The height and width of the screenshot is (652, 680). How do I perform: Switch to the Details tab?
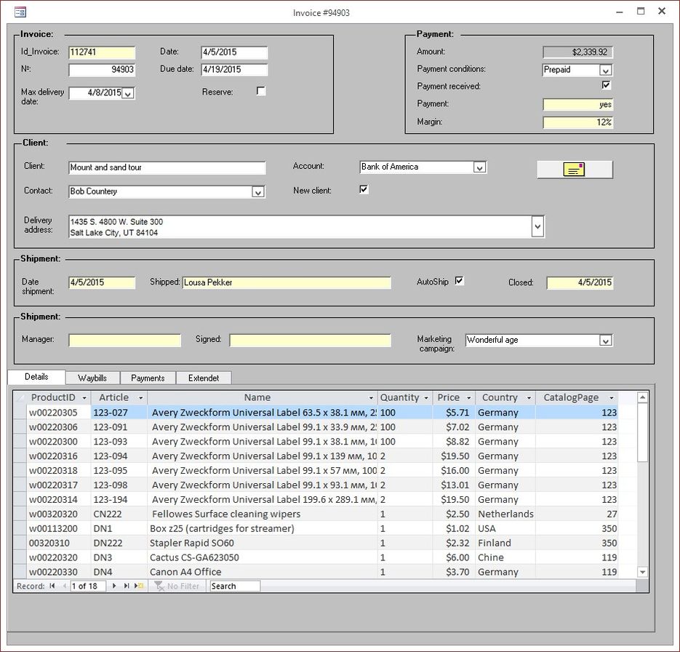[36, 376]
